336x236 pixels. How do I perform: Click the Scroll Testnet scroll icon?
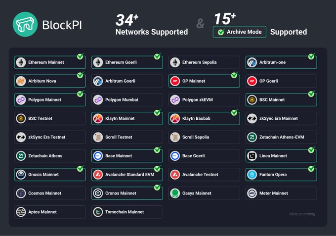(98, 137)
